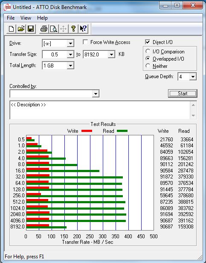Image resolution: width=206 pixels, height=263 pixels.
Task: Select the I/O Comparison radio button
Action: pos(148,51)
